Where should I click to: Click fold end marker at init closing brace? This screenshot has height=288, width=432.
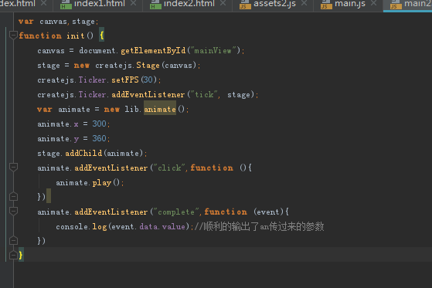point(13,256)
